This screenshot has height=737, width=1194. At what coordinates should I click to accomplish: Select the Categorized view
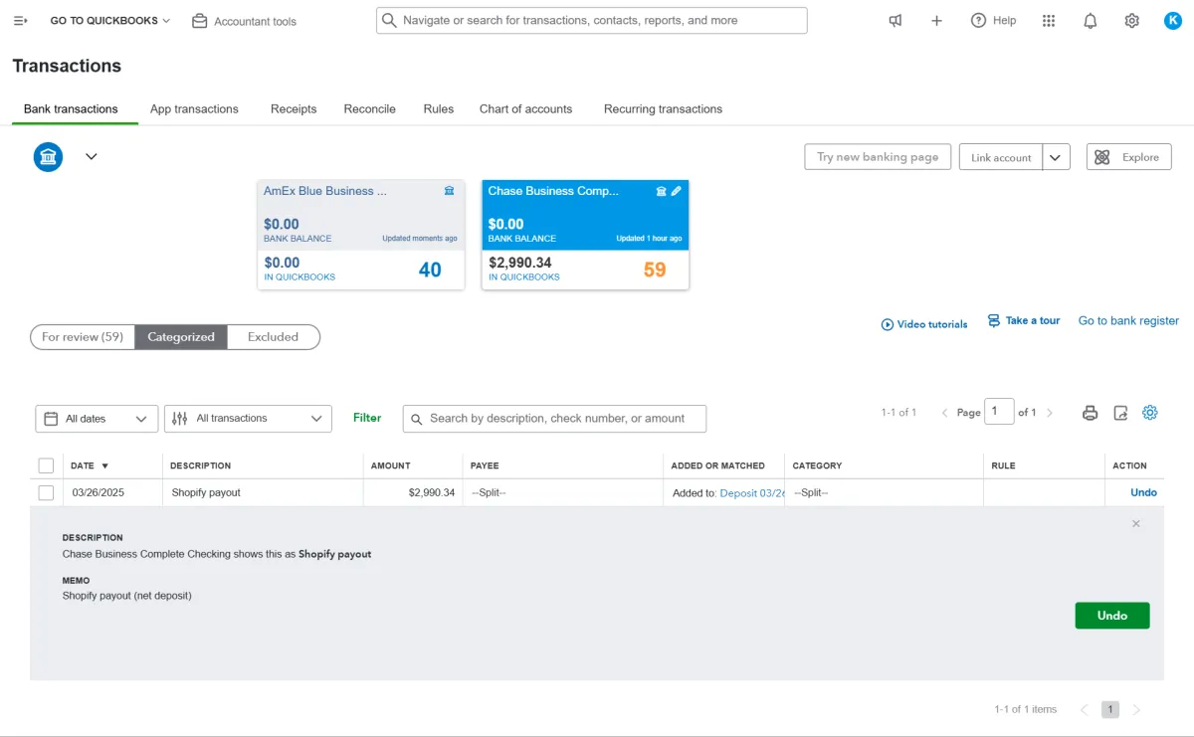(181, 337)
